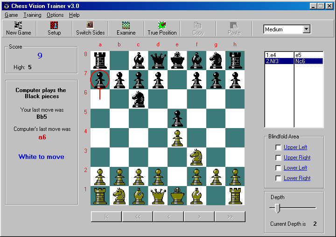Open the Training menu
The width and height of the screenshot is (336, 237).
coord(32,15)
